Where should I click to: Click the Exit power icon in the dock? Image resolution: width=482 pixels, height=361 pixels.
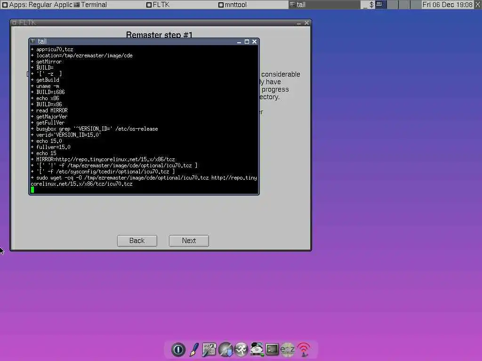[x=178, y=350]
